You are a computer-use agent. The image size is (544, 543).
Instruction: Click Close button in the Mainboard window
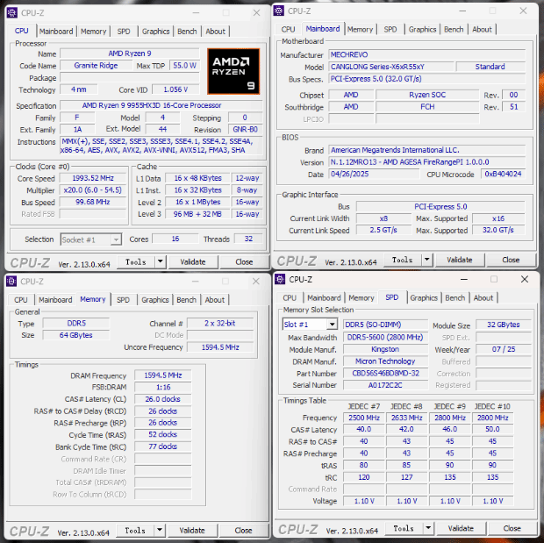[511, 260]
